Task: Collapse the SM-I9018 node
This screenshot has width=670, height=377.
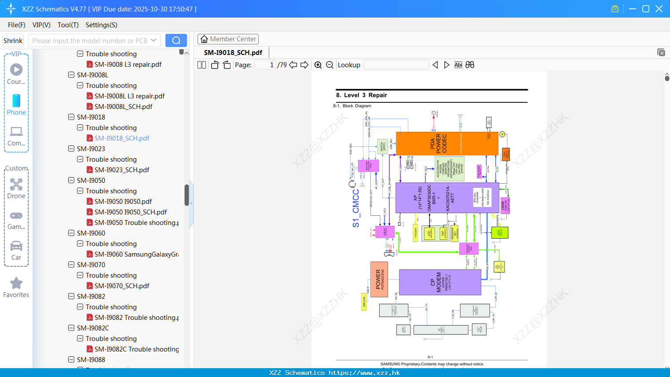Action: [71, 117]
